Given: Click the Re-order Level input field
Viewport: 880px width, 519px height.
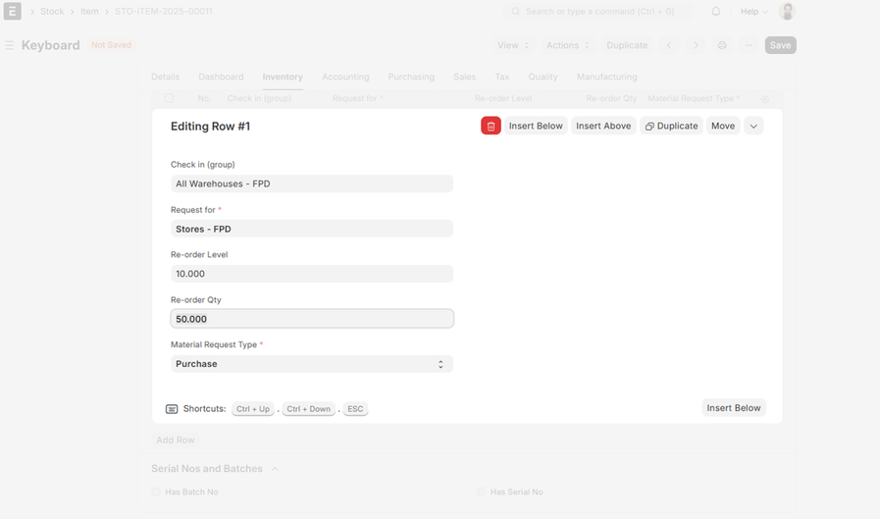Looking at the screenshot, I should [311, 274].
